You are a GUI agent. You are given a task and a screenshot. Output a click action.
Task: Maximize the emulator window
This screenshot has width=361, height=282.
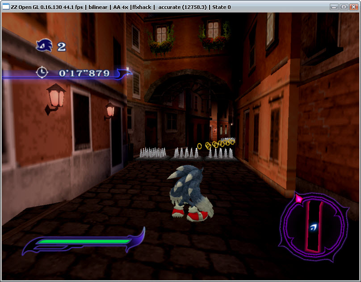point(344,7)
